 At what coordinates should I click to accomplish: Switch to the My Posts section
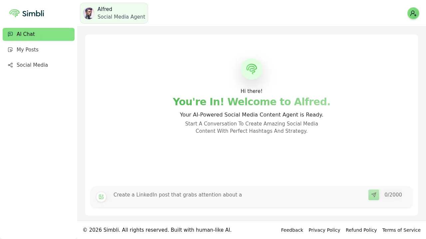[x=28, y=50]
